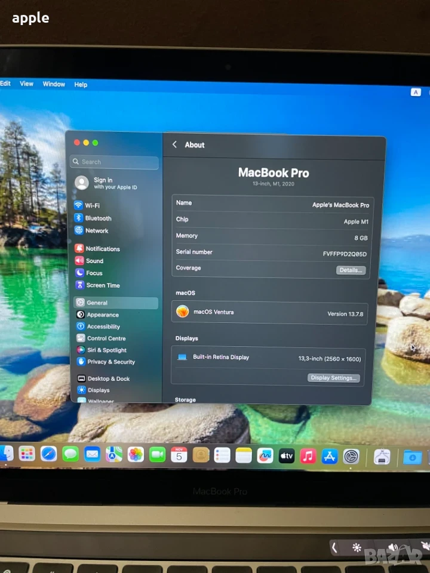Open App Store from the Dock
This screenshot has height=573, width=430.
[x=330, y=456]
